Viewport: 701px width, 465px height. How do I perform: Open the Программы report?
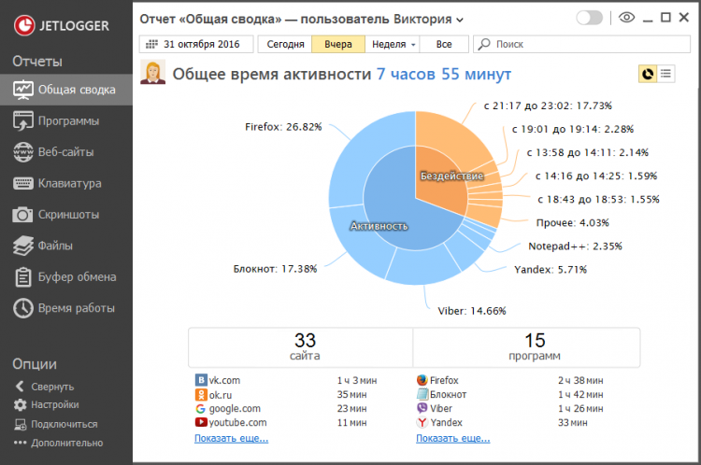pyautogui.click(x=66, y=121)
